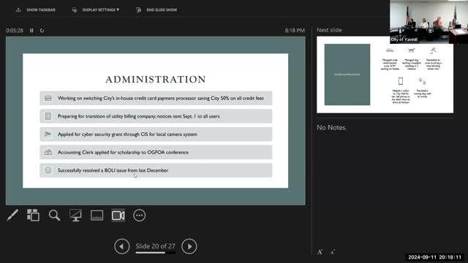This screenshot has width=468, height=263.
Task: Open more slide show options ellipsis
Action: coord(140,216)
